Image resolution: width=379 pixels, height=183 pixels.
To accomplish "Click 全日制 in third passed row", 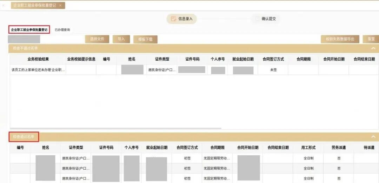I will [309, 179].
